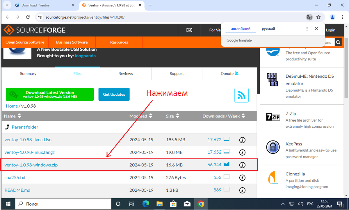Open the notification center
Image resolution: width=349 pixels, height=210 pixels.
(340, 204)
